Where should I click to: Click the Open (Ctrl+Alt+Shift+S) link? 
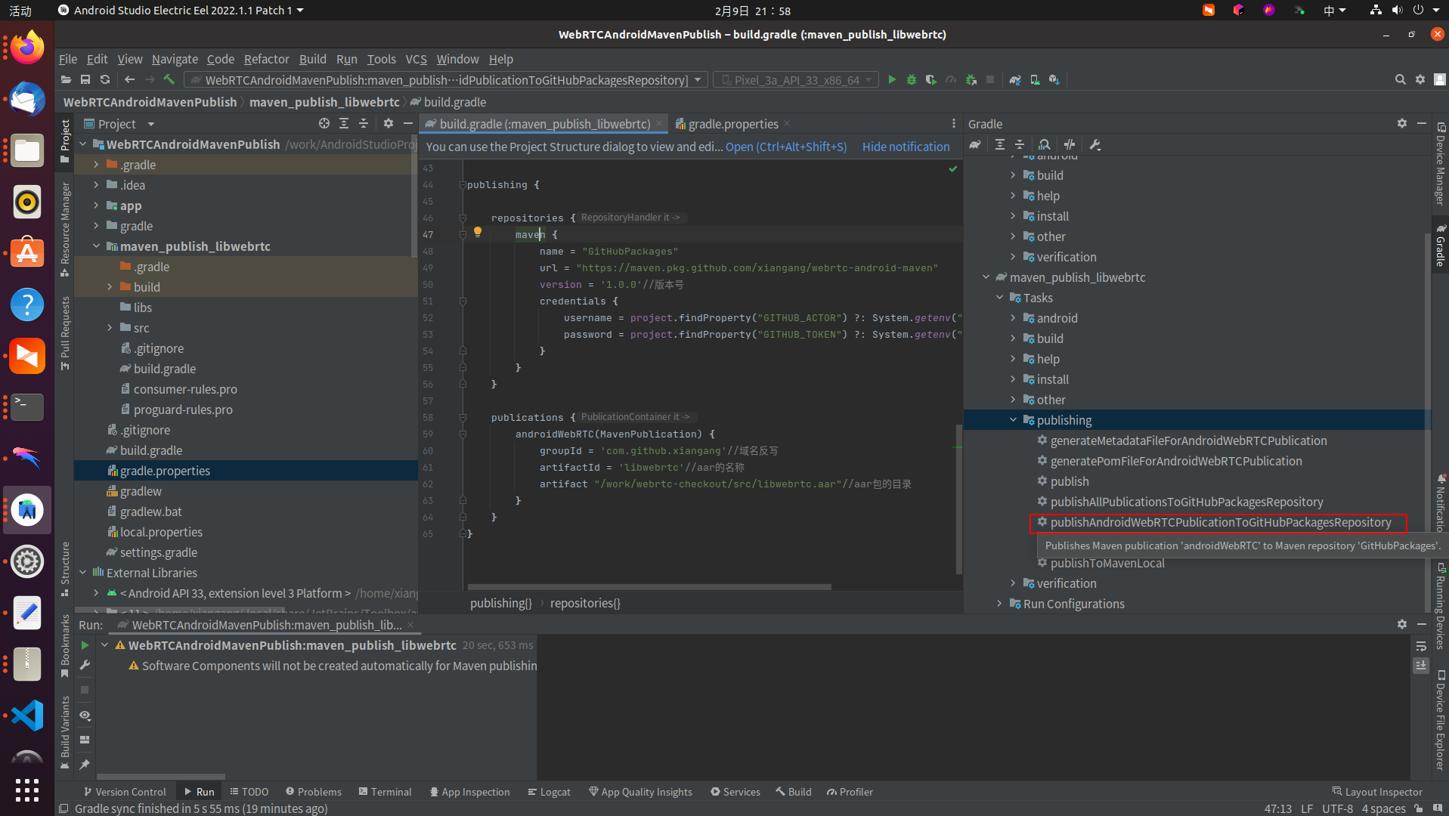pyautogui.click(x=786, y=147)
